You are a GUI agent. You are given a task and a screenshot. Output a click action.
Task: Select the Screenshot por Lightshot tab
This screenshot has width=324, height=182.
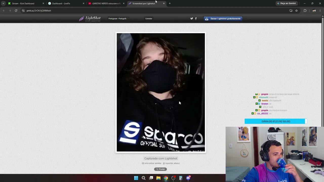coord(147,4)
